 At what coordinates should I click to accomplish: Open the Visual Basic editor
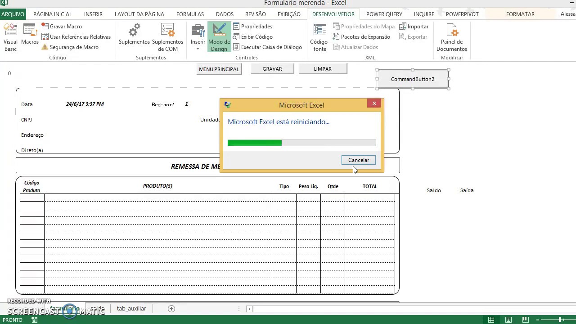[x=10, y=37]
